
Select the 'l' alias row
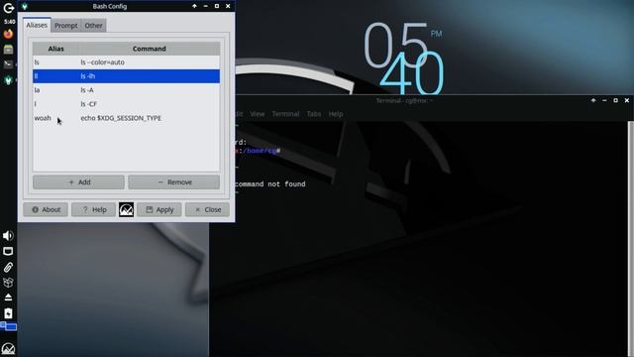126,104
